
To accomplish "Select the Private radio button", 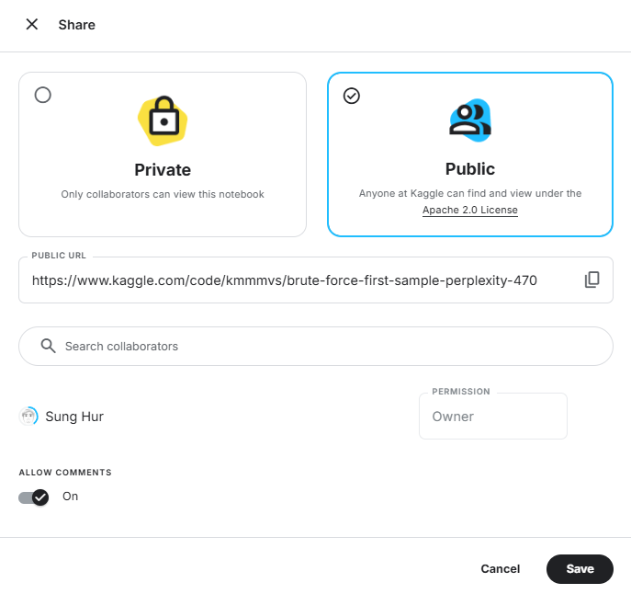I will (42, 95).
